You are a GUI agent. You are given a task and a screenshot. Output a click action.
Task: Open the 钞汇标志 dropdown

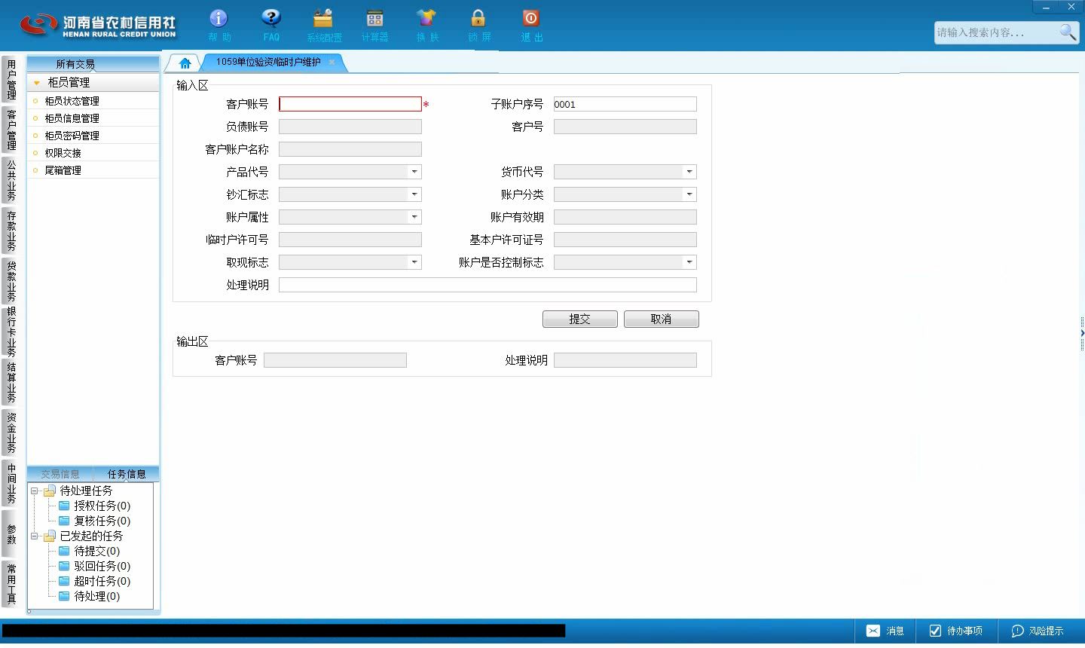(x=414, y=194)
